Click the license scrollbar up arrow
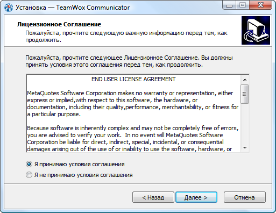This screenshot has width=276, height=213. (245, 80)
